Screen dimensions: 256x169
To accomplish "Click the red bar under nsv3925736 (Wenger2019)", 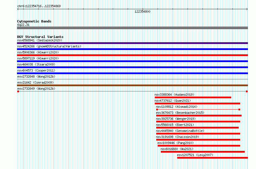I will pyautogui.click(x=198, y=122).
